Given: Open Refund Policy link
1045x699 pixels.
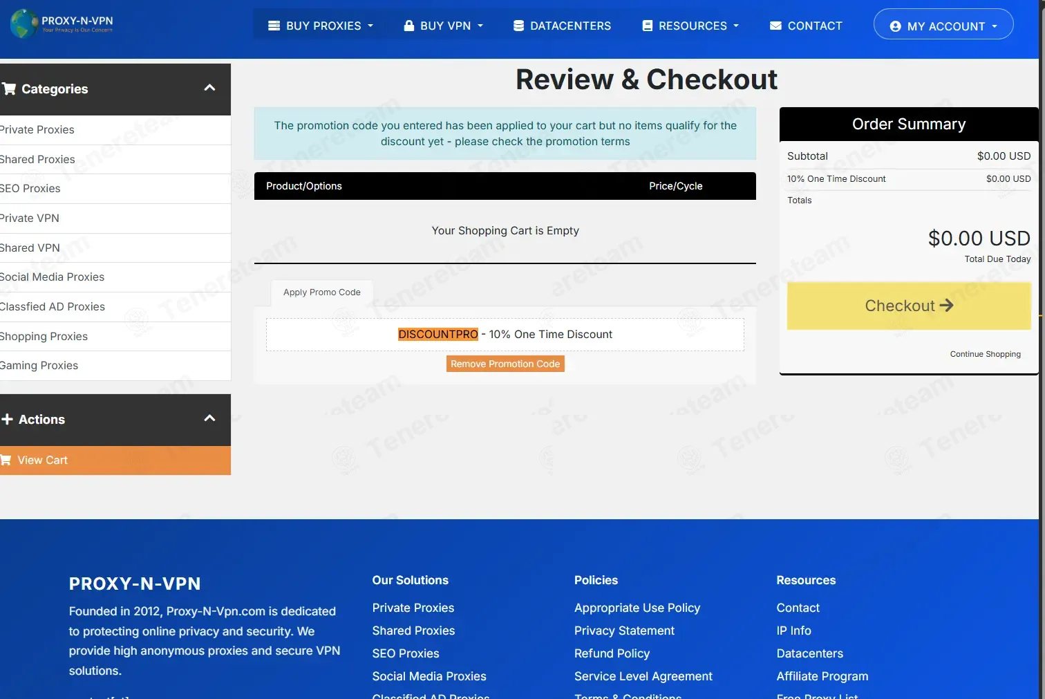Looking at the screenshot, I should pyautogui.click(x=612, y=653).
